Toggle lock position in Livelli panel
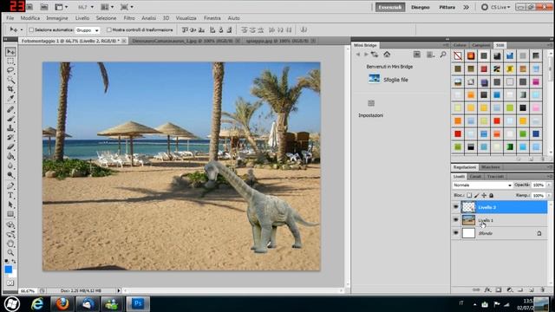Screen dimensions: 555x312 coord(484,195)
